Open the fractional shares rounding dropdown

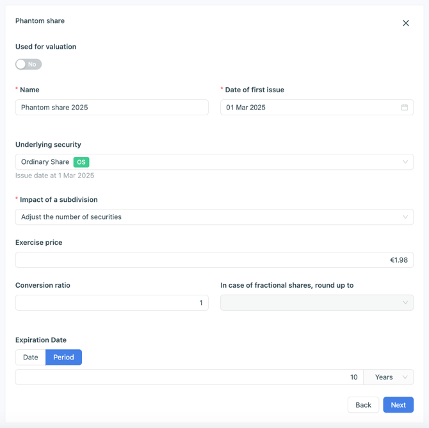tap(316, 303)
